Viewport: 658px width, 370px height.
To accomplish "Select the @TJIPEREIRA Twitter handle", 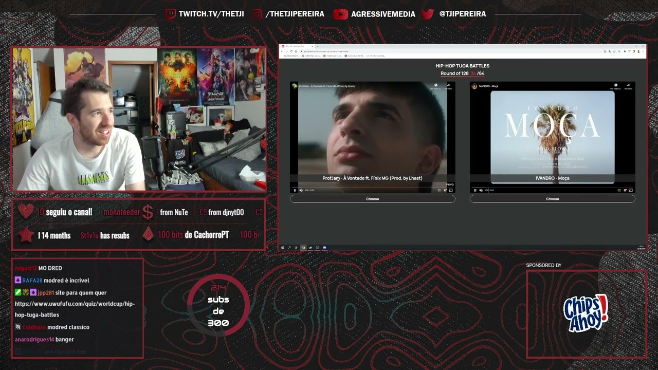I will click(463, 14).
